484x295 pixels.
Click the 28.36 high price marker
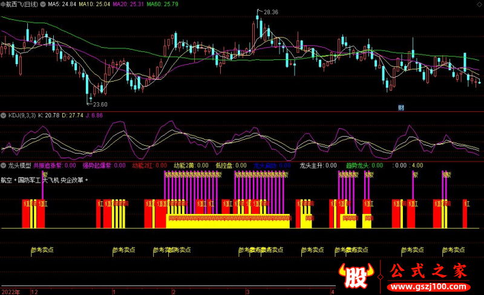tap(270, 12)
